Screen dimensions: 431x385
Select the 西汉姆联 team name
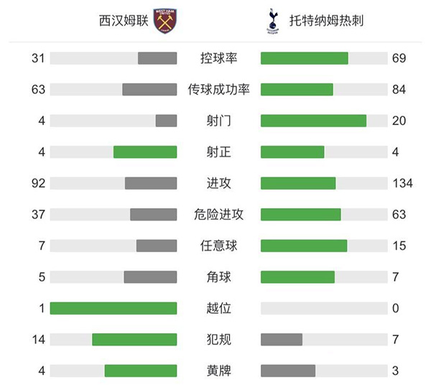(x=124, y=21)
